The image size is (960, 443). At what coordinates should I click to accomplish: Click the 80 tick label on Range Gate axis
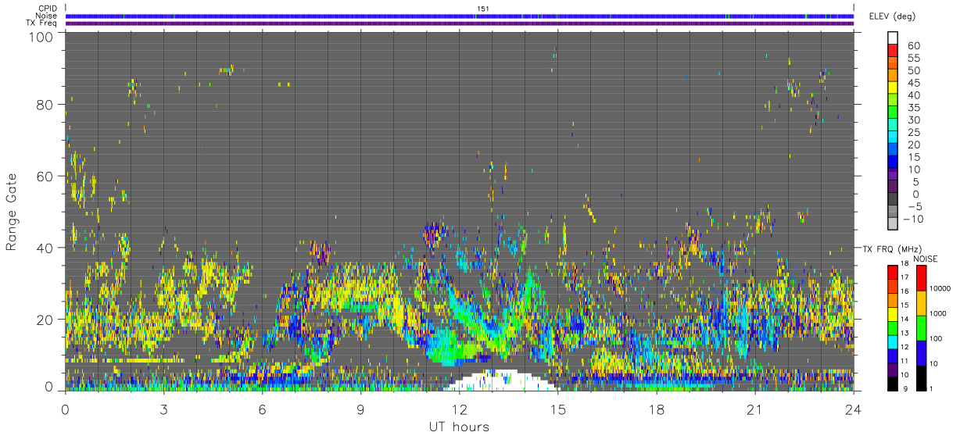(46, 104)
